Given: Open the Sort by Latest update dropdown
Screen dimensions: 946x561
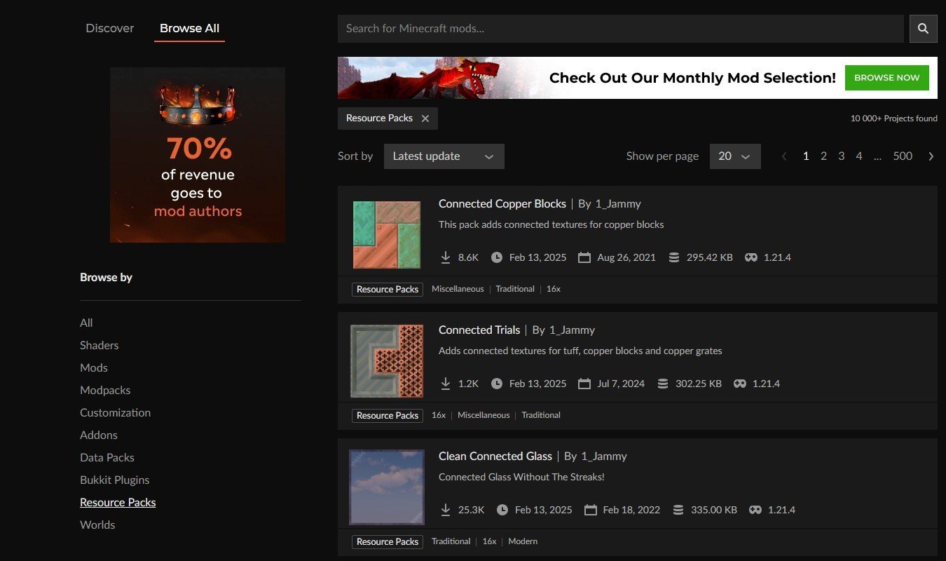Looking at the screenshot, I should (x=444, y=156).
